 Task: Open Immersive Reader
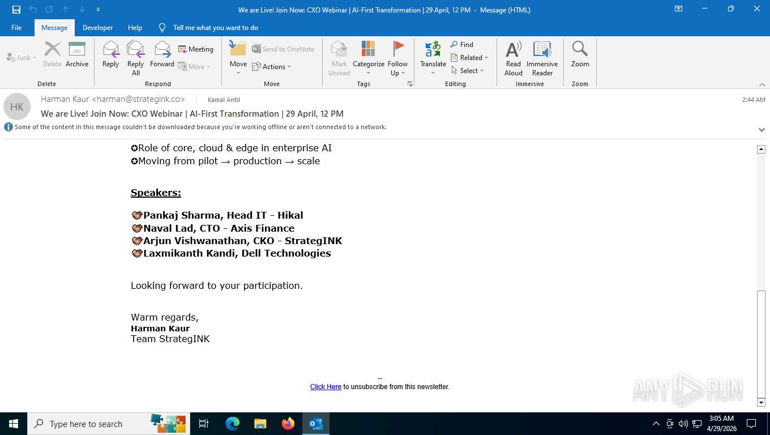coord(542,58)
